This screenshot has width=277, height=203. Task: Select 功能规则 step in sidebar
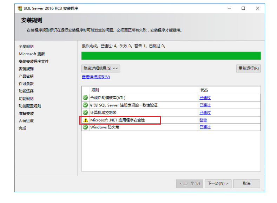[26, 99]
